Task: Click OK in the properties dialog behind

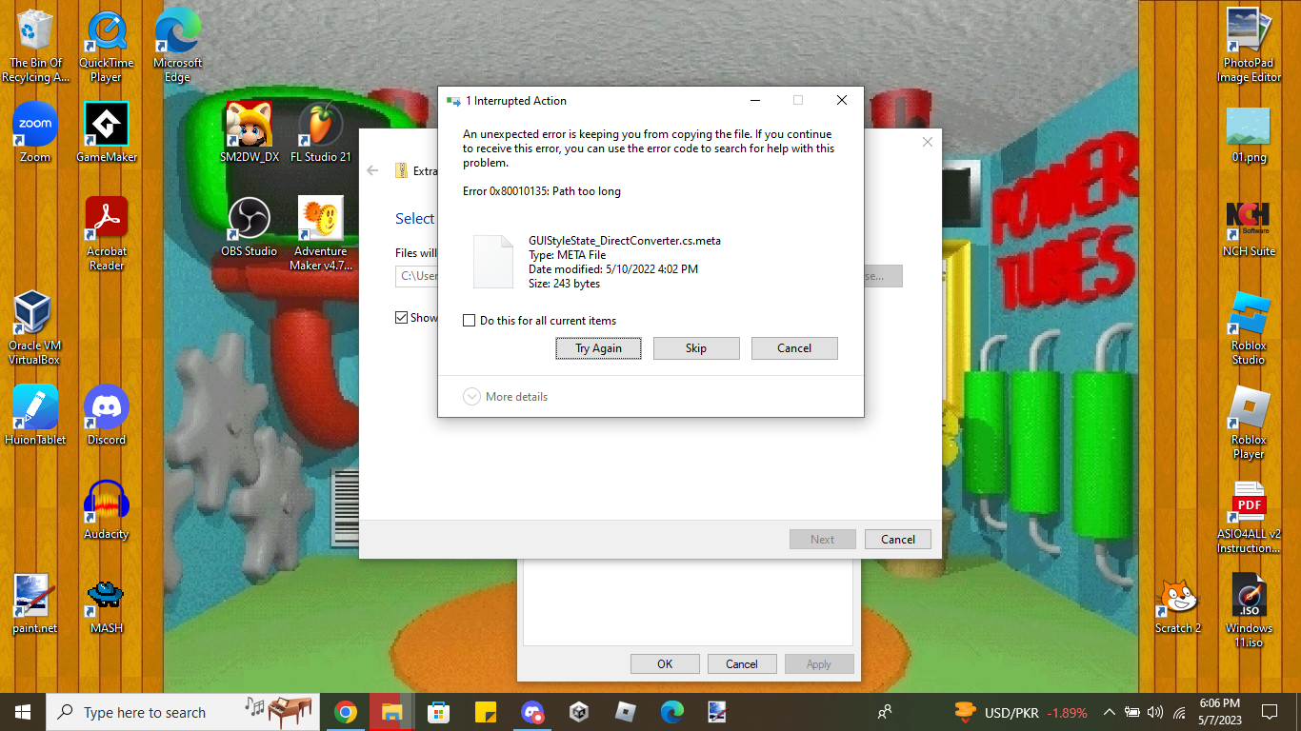Action: coord(665,664)
